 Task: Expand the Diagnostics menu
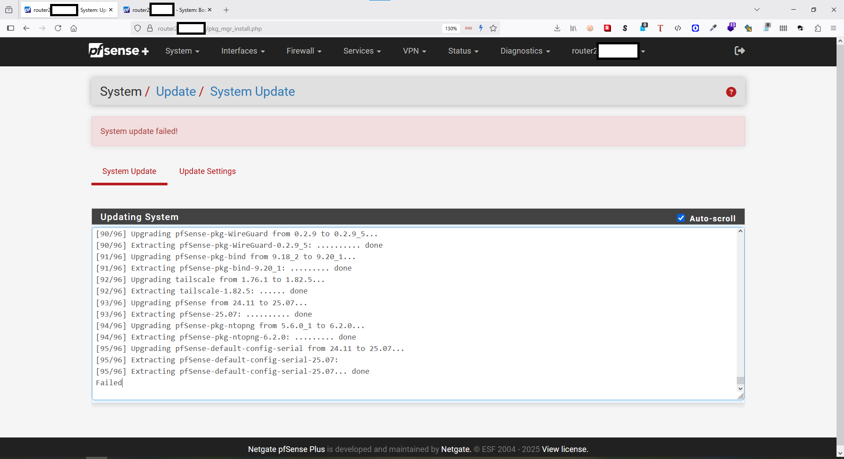click(525, 51)
